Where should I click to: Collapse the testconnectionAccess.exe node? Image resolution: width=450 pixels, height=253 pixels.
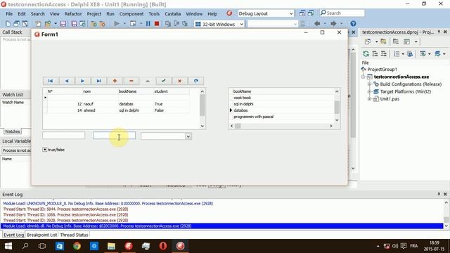tap(364, 77)
